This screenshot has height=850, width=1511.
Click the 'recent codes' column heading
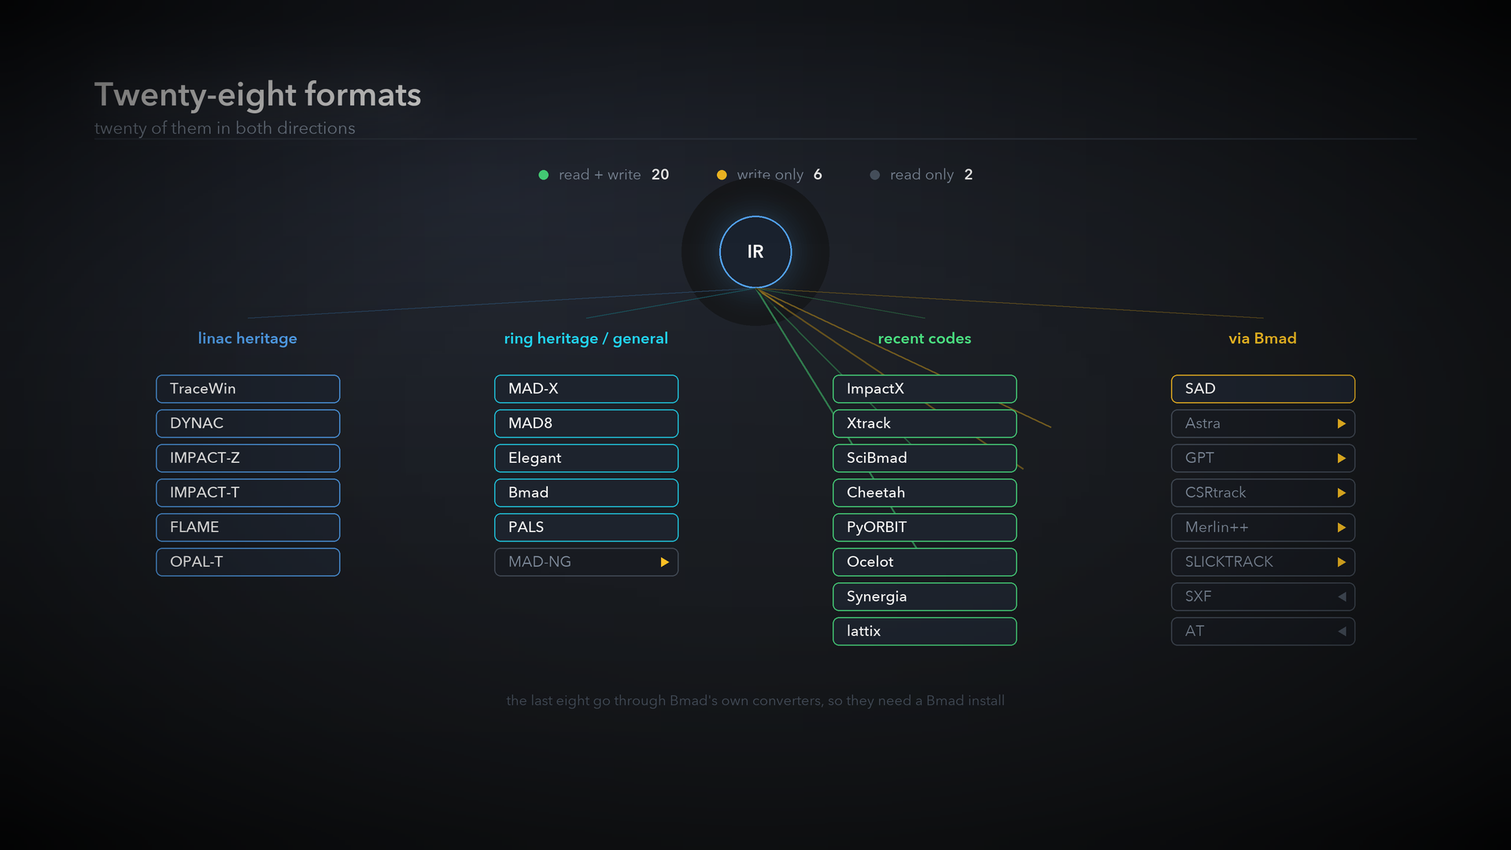(925, 338)
